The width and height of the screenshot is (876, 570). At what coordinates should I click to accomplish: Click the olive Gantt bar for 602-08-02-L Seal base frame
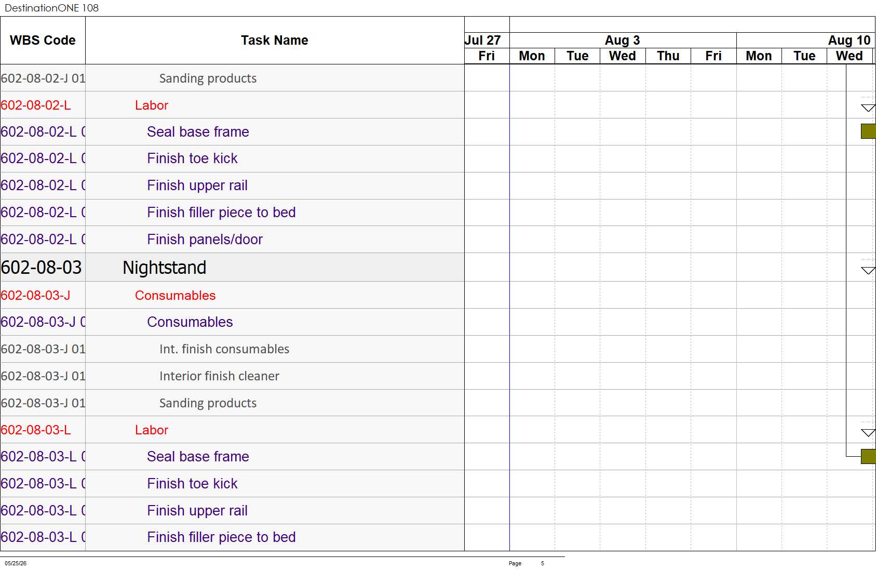click(x=868, y=131)
